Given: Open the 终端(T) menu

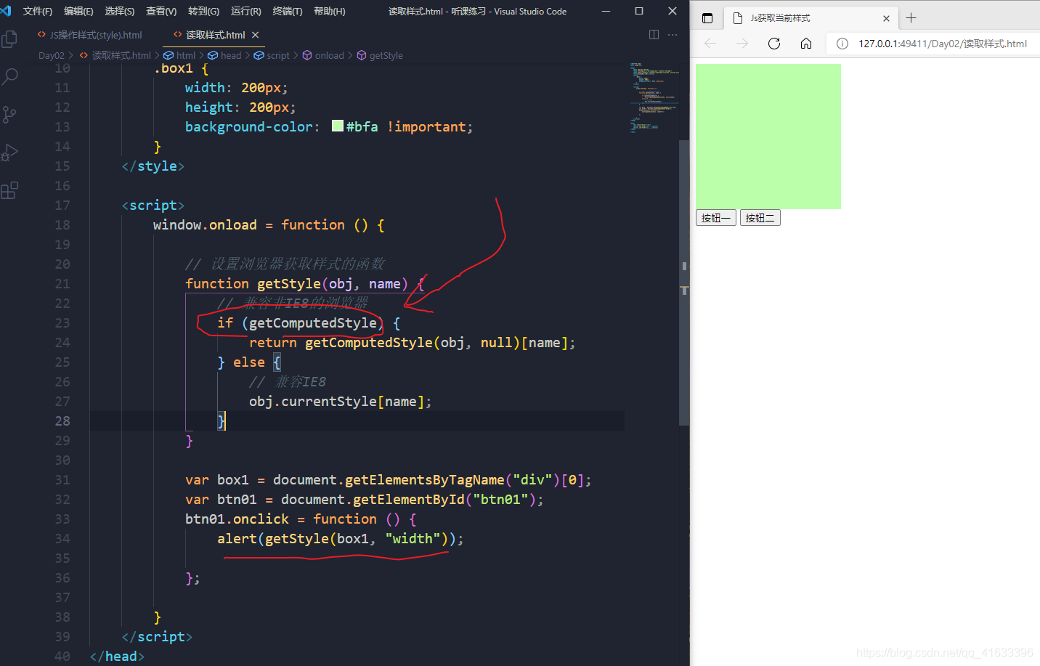Looking at the screenshot, I should [x=288, y=11].
